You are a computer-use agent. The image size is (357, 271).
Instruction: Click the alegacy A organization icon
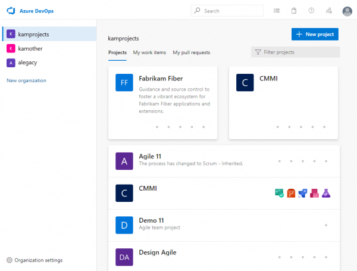[x=11, y=63]
